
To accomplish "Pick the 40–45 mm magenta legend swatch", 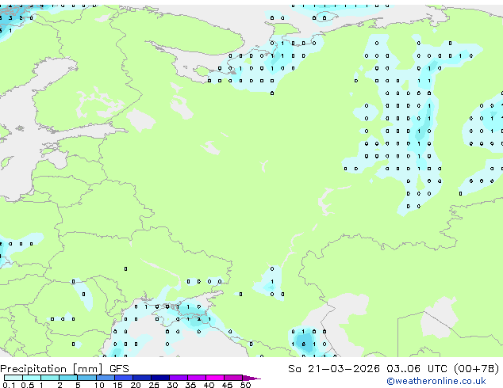I will coord(215,378).
